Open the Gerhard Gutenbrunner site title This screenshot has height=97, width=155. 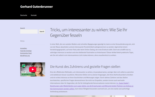point(36,7)
